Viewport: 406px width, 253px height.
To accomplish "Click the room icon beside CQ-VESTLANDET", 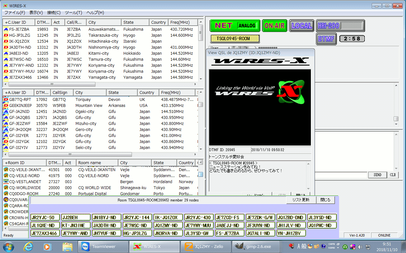I will [6, 182].
